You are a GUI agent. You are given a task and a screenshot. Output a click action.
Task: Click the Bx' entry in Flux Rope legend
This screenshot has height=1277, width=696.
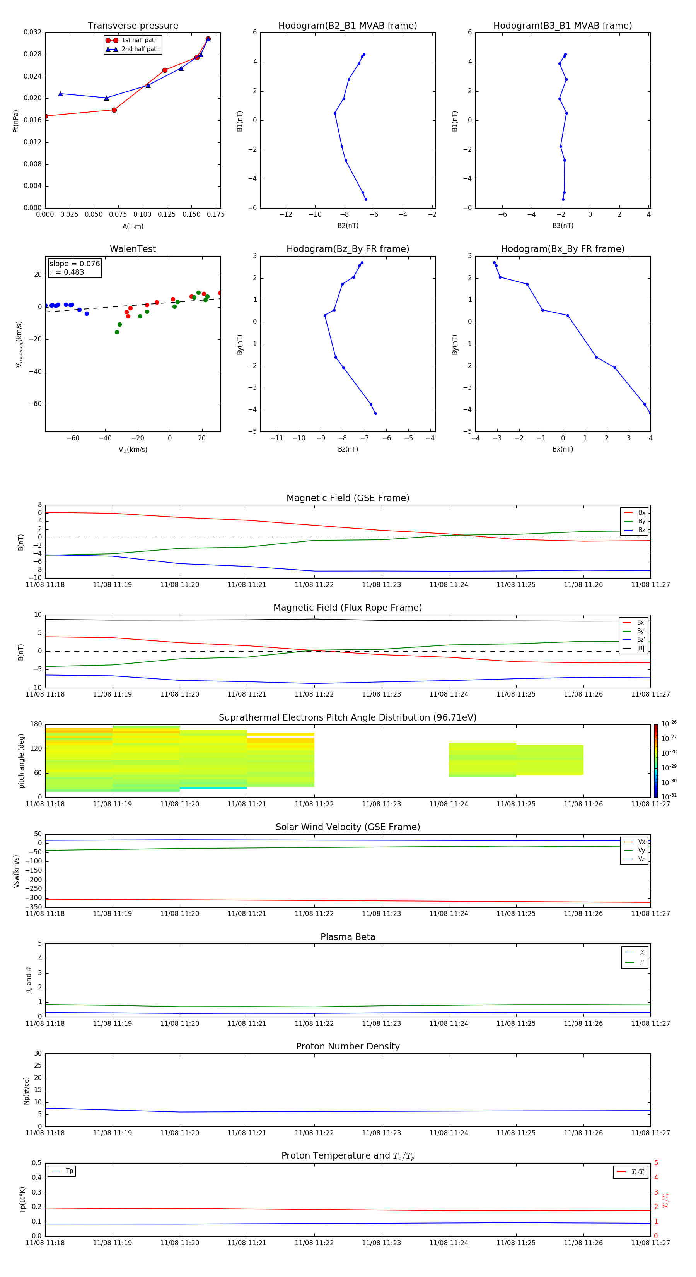pos(634,623)
